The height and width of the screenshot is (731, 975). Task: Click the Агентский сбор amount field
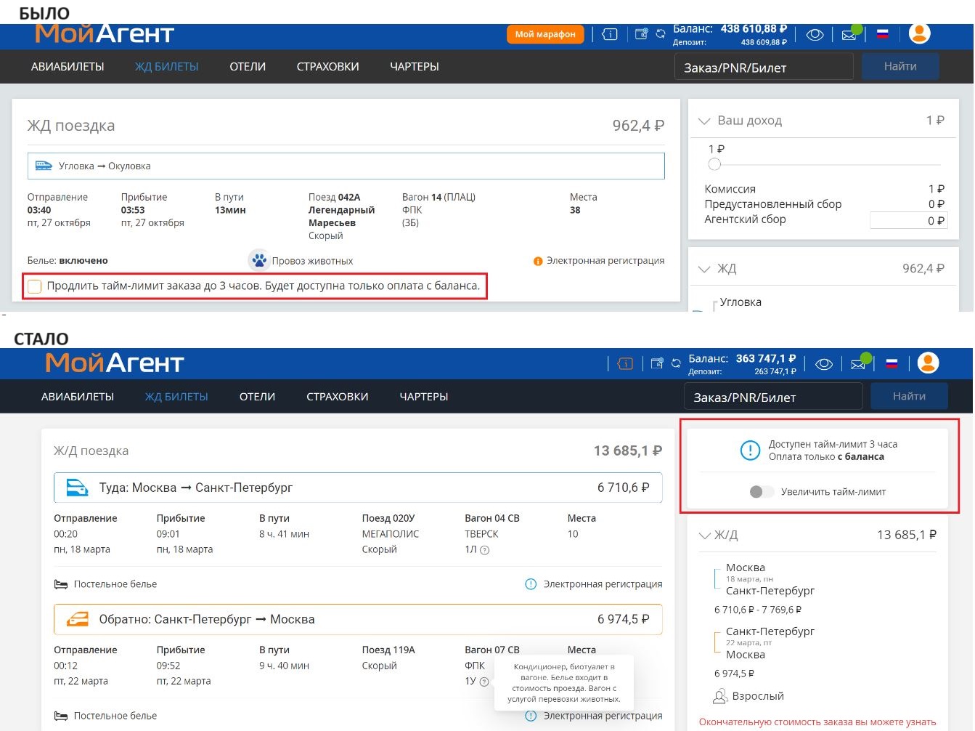(907, 221)
